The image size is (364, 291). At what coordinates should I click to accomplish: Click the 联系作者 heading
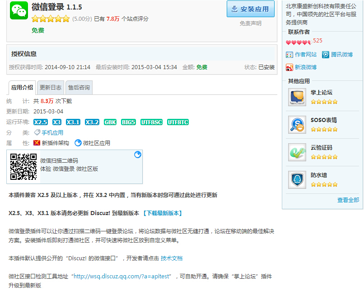click(299, 32)
